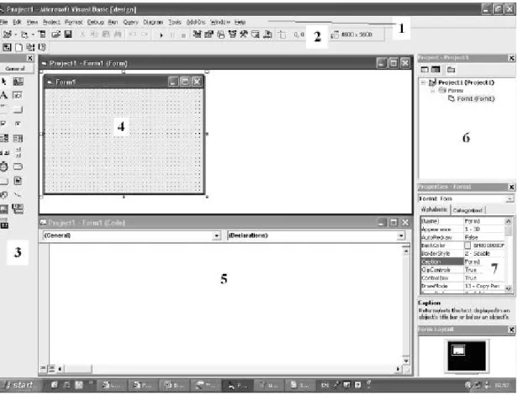Open the Object Browser from the toolbar

coord(233,34)
